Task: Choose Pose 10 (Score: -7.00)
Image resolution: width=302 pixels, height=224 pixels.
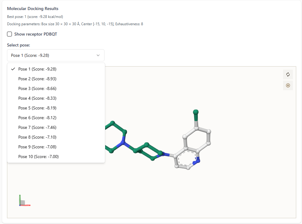Action: click(38, 157)
